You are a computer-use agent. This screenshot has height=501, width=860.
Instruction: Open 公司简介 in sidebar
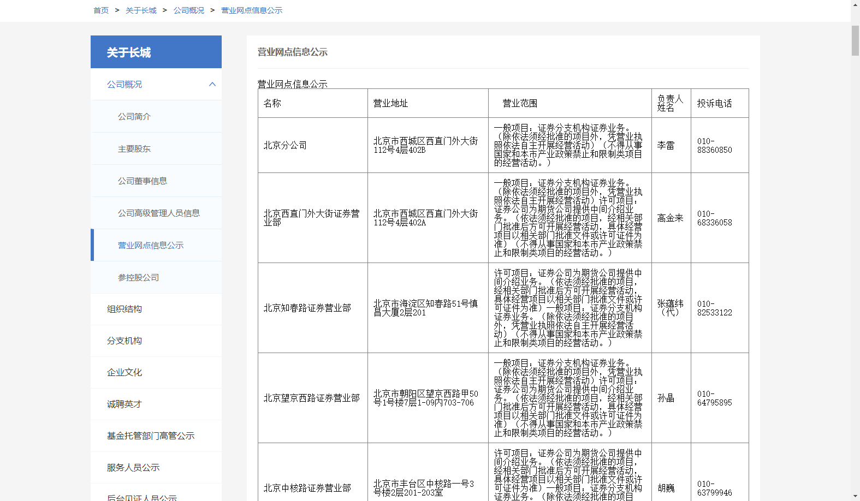click(x=156, y=117)
